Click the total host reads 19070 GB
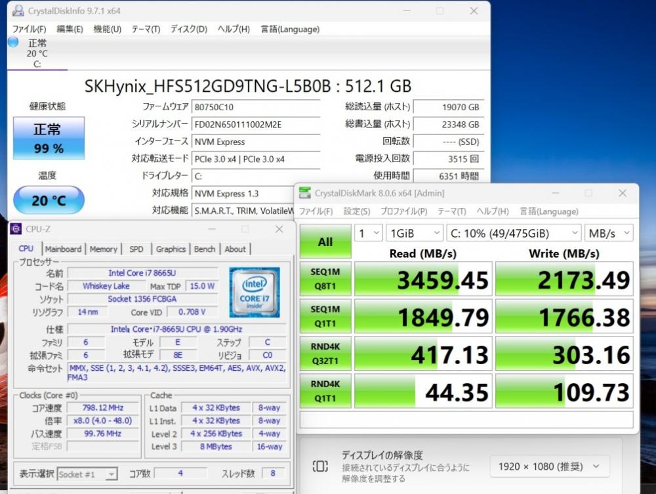The image size is (656, 494). point(449,107)
